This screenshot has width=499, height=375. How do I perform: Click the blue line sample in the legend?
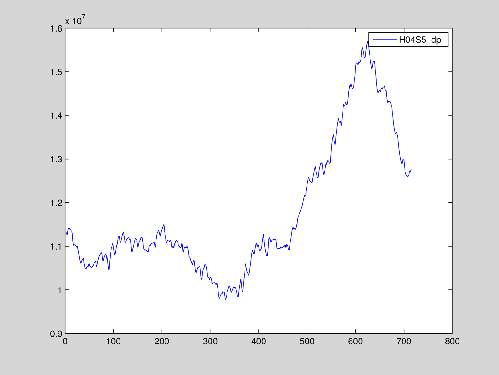point(384,40)
